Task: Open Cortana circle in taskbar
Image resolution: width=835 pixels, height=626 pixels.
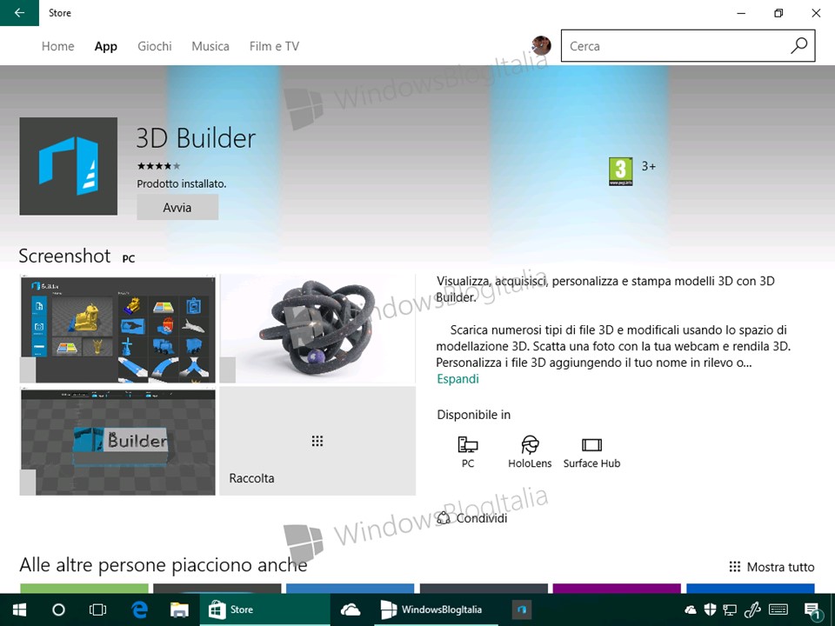Action: point(58,609)
